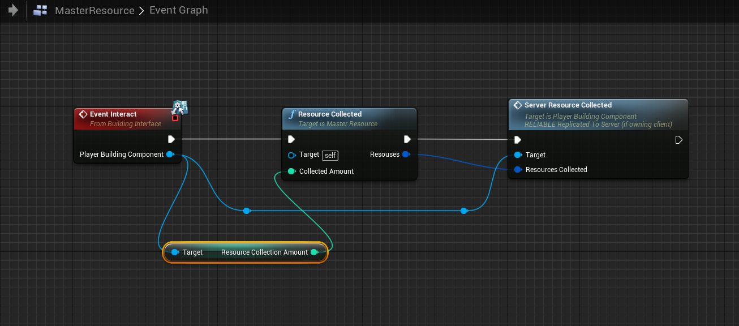
Task: Select the Event Graph breadcrumb
Action: [x=178, y=10]
